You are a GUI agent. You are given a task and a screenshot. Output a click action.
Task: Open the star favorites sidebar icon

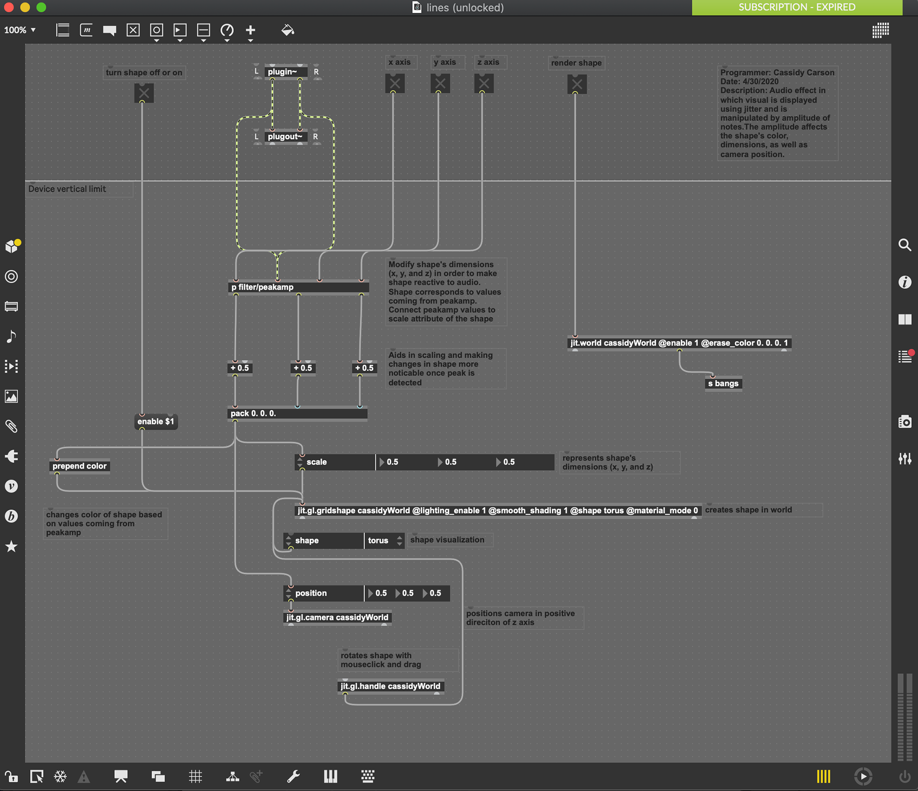click(11, 546)
